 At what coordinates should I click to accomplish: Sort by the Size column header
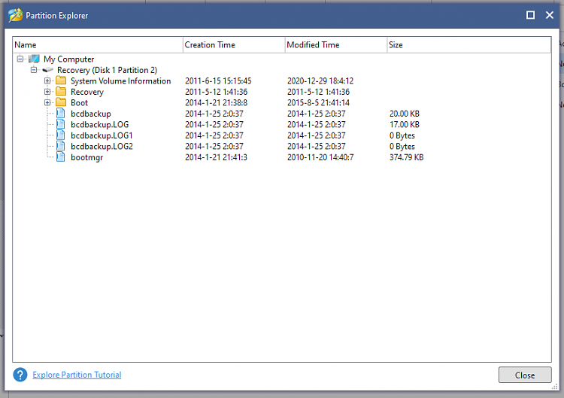pyautogui.click(x=468, y=45)
